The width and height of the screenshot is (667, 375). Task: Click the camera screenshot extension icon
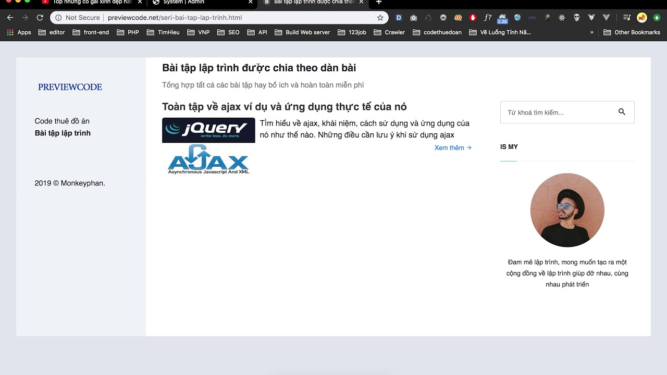tap(413, 18)
